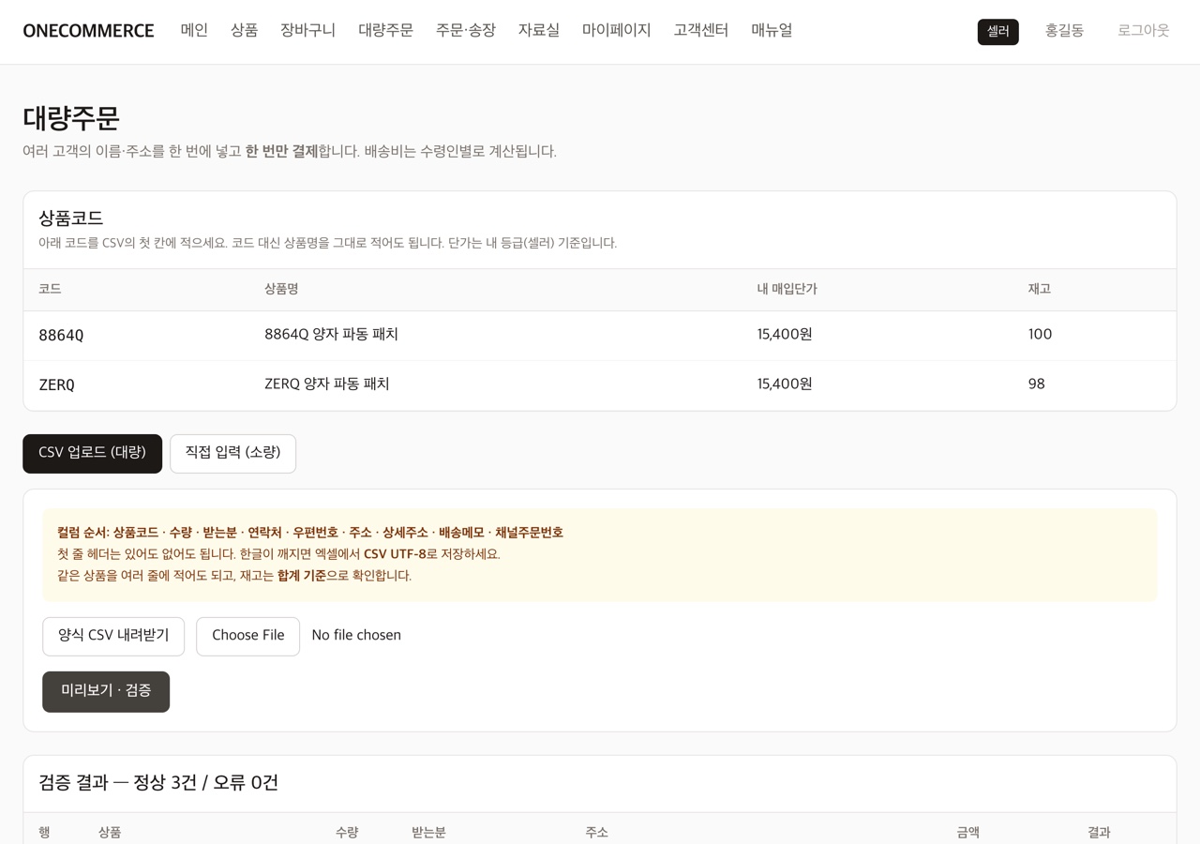Switch to the CSV 업로드 (대량) tab
1200x844 pixels.
pos(92,453)
